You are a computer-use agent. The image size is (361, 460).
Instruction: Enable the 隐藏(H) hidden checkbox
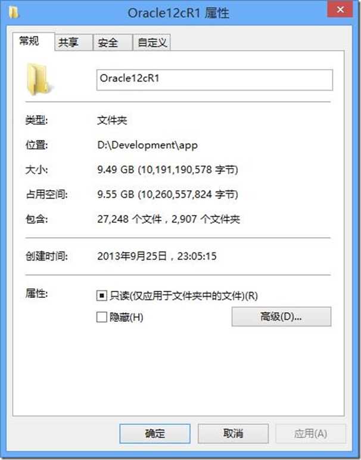[101, 317]
